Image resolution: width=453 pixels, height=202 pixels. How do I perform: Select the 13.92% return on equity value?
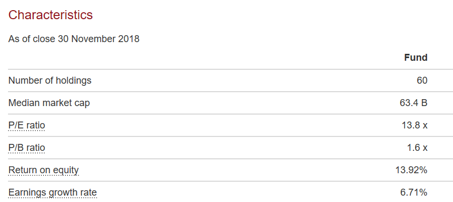(x=411, y=170)
